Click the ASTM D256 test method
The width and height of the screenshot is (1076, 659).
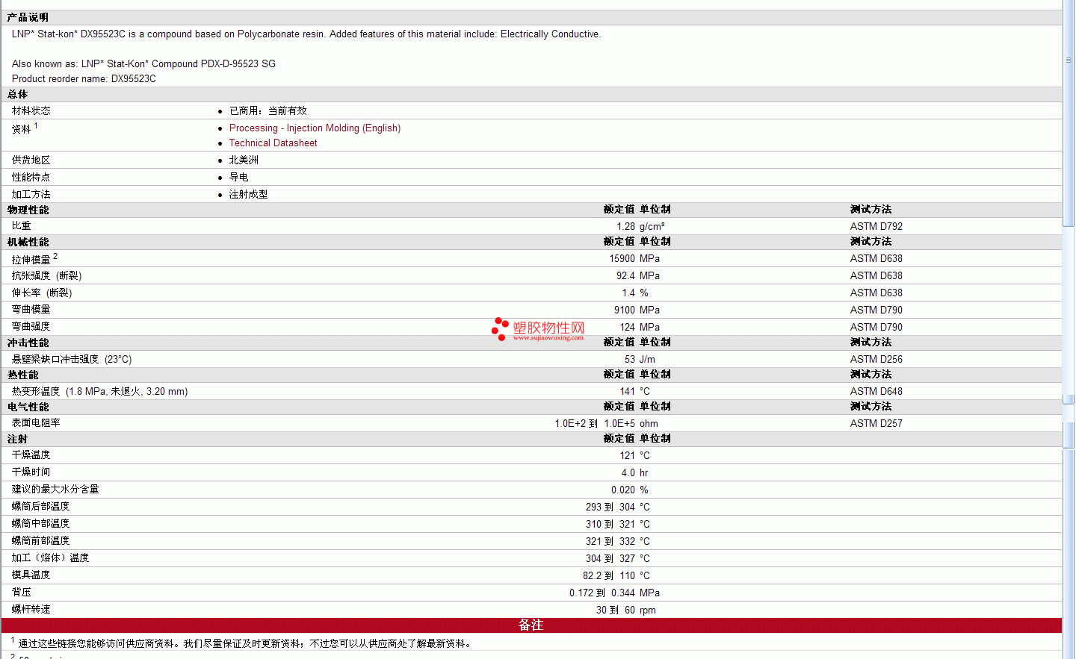876,360
